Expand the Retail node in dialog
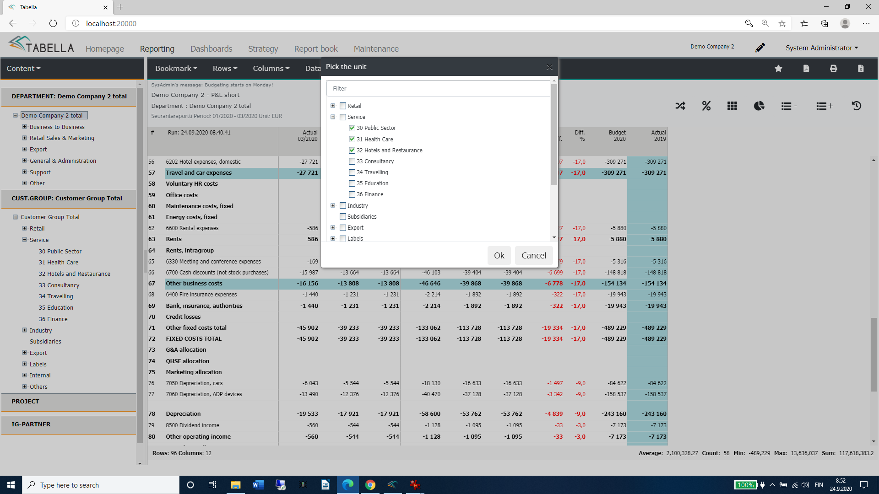The height and width of the screenshot is (494, 879). (x=333, y=106)
